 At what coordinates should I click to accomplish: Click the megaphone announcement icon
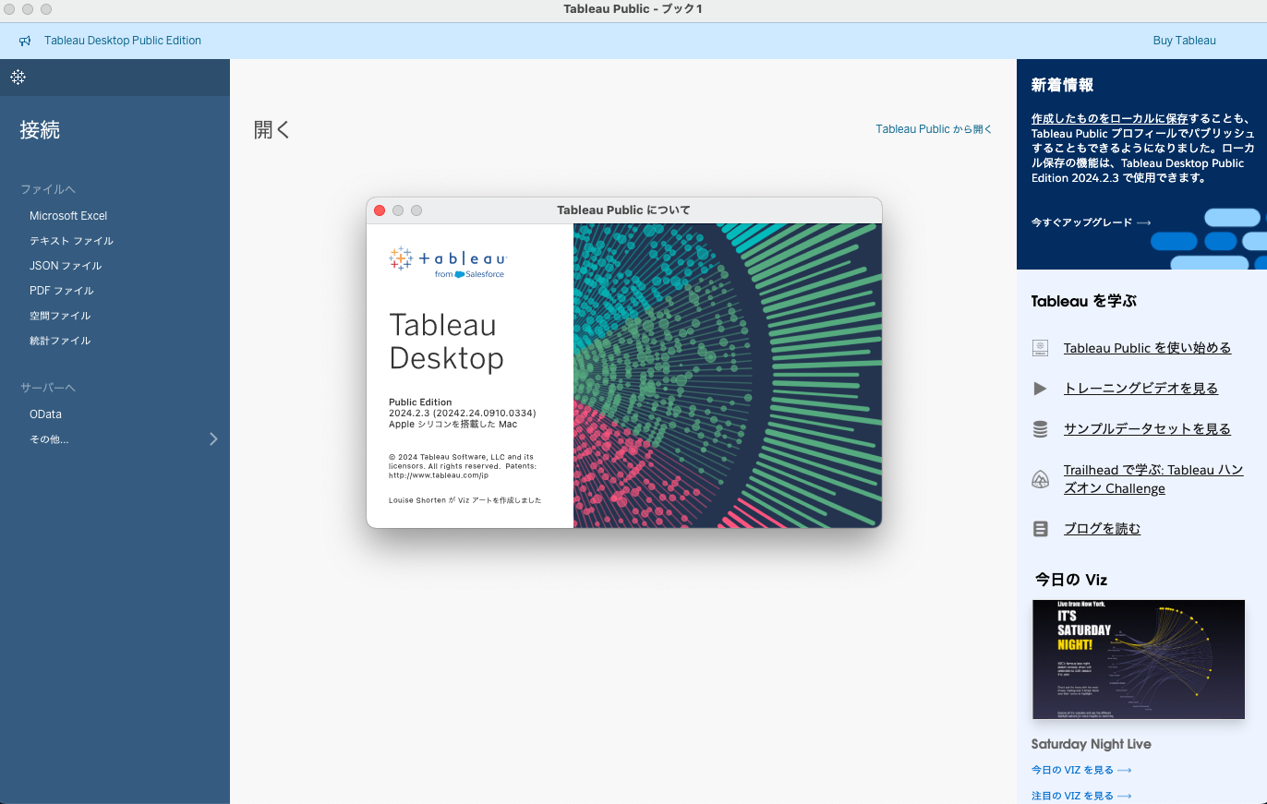(25, 41)
